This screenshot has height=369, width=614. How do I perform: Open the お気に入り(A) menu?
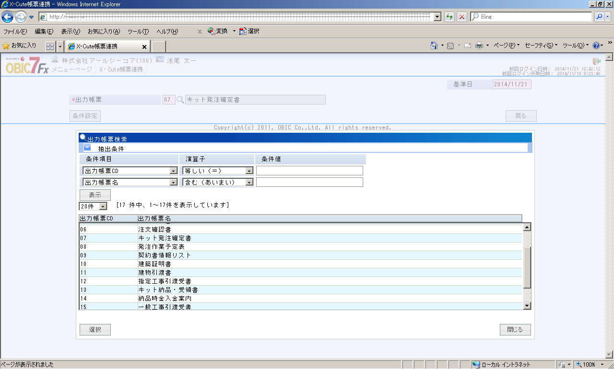tap(104, 32)
